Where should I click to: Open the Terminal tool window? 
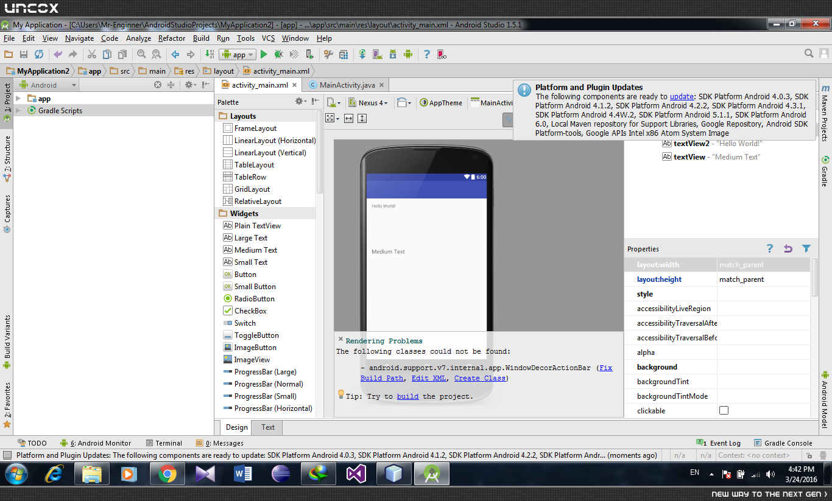164,443
